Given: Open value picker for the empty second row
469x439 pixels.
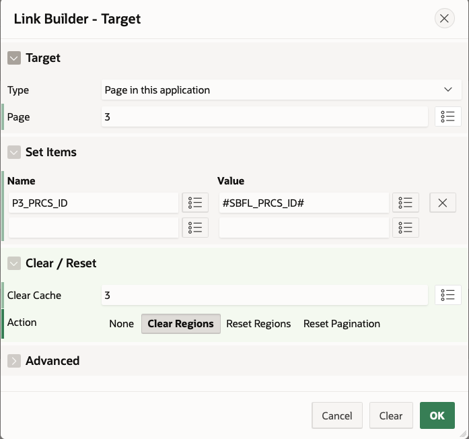Looking at the screenshot, I should [406, 228].
